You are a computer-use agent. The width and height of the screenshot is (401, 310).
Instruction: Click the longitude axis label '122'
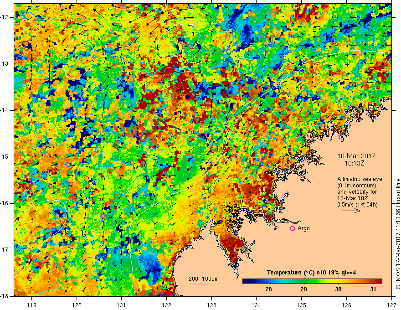166,305
